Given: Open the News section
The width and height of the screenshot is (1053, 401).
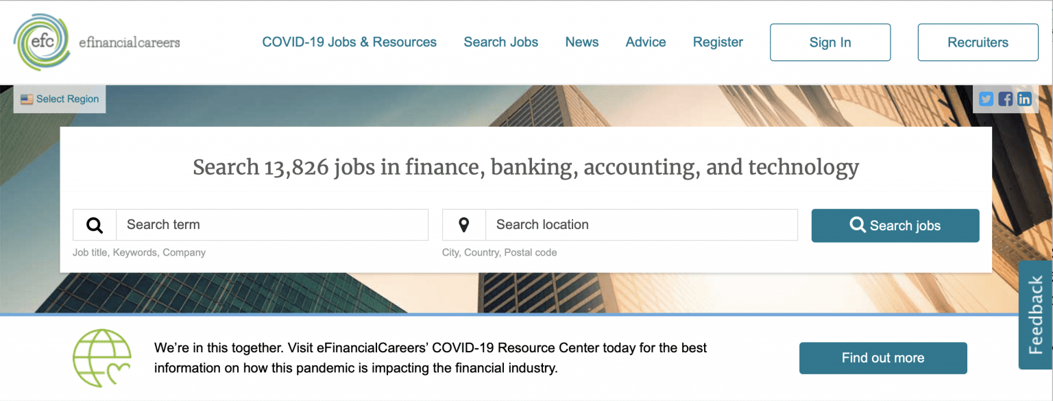Looking at the screenshot, I should [x=581, y=42].
